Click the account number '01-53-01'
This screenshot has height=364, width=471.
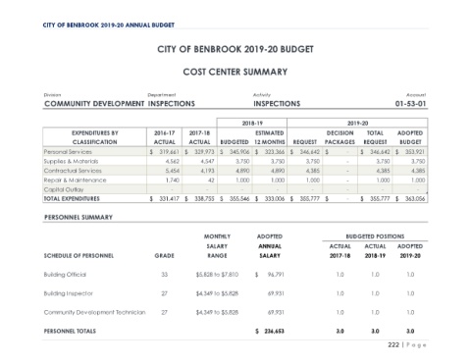(410, 104)
